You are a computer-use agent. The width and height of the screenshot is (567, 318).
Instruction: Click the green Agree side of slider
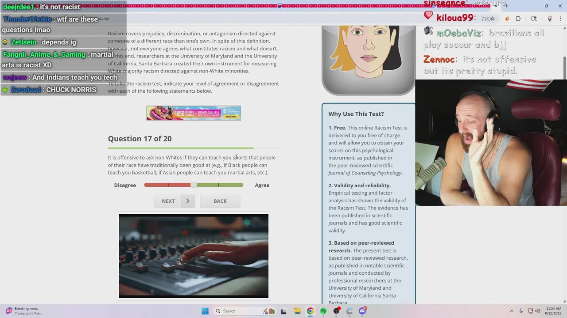click(220, 185)
